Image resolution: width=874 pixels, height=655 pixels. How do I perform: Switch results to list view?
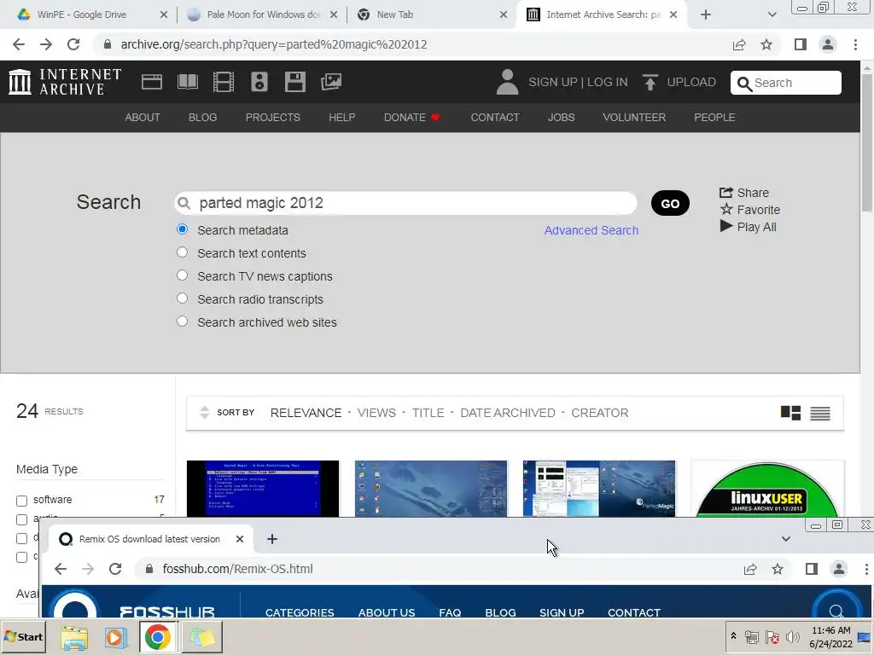point(820,413)
